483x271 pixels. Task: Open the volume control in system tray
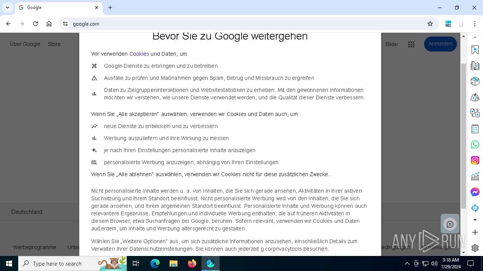pos(434,263)
